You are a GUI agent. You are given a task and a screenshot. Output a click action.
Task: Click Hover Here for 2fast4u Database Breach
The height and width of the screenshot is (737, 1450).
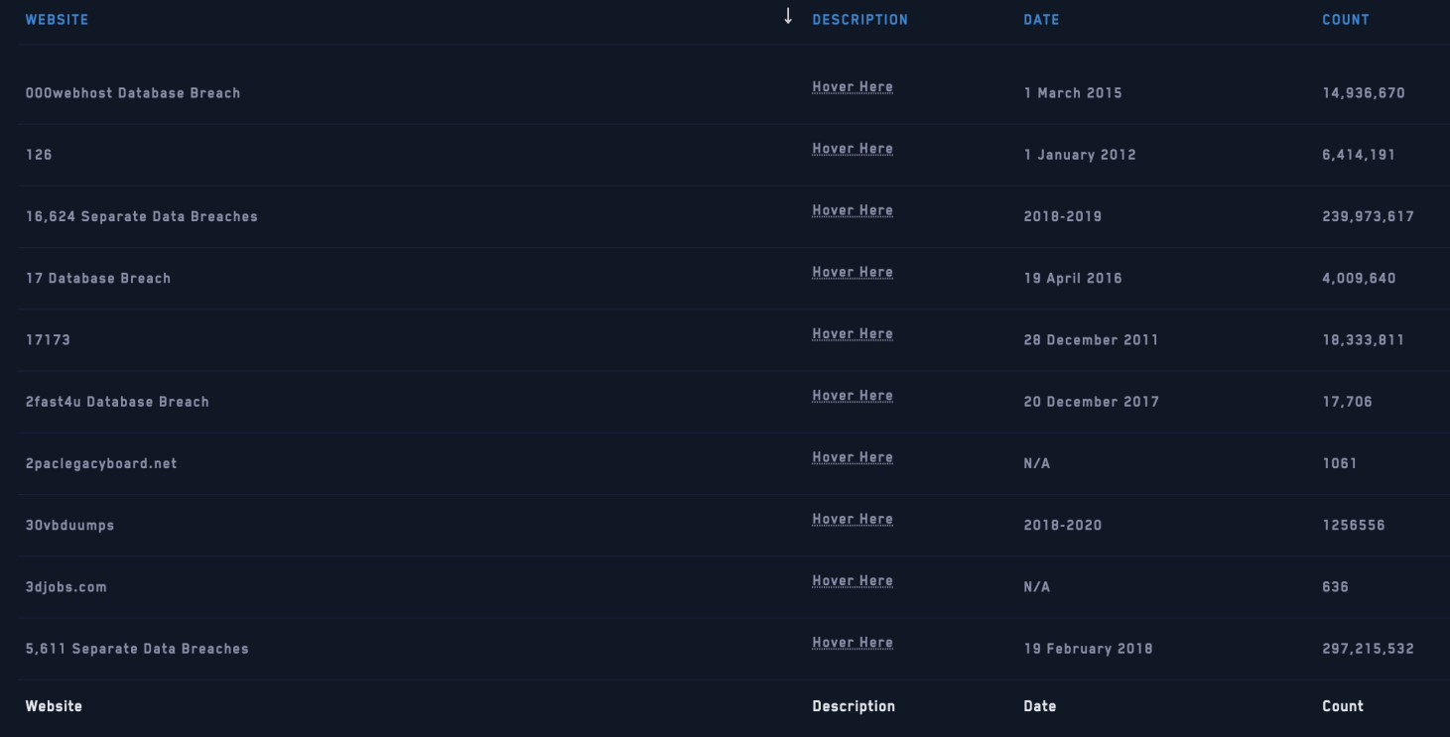(852, 396)
